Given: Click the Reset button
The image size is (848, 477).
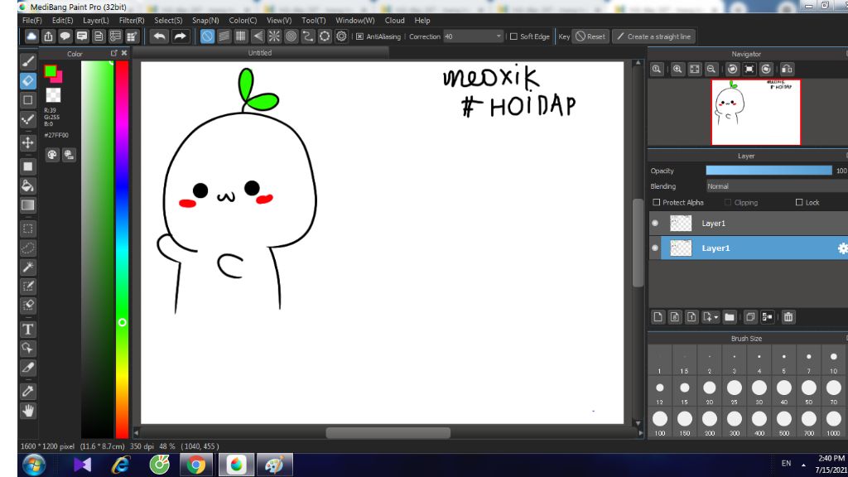Looking at the screenshot, I should click(x=590, y=36).
